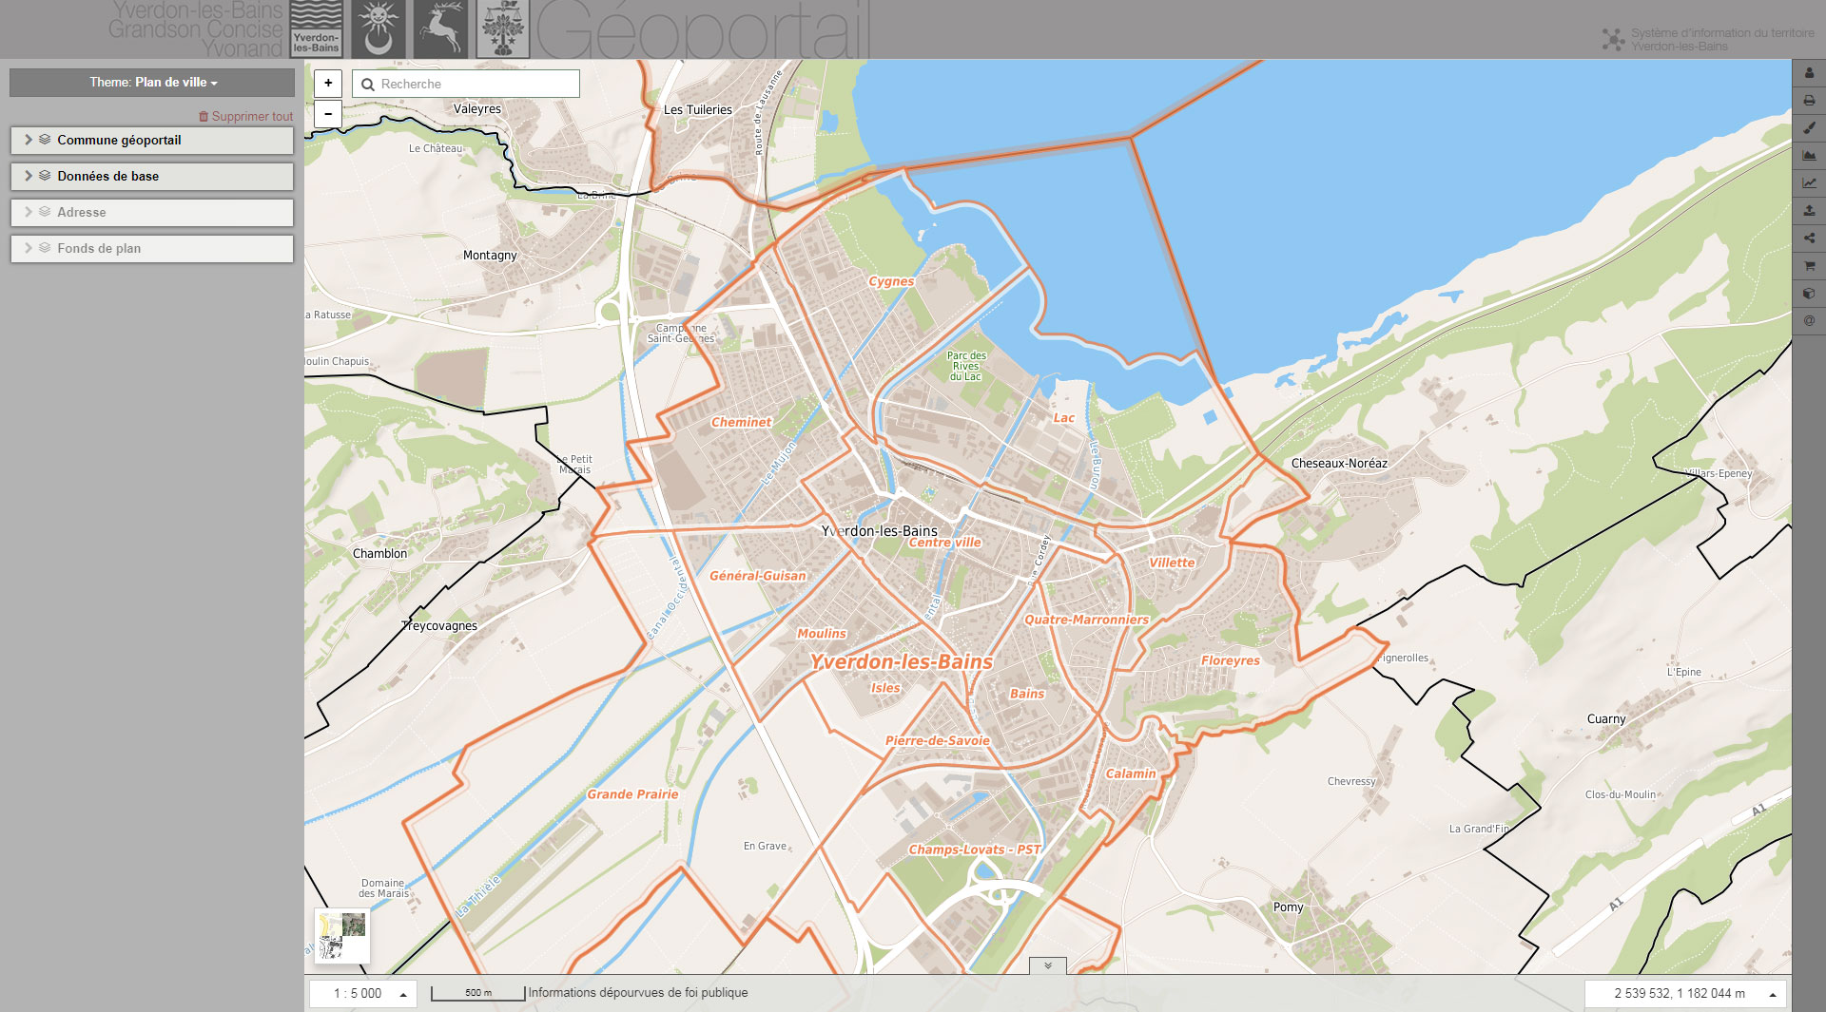Open the shopping cart order tool
Screen dimensions: 1826x1012
1809,266
